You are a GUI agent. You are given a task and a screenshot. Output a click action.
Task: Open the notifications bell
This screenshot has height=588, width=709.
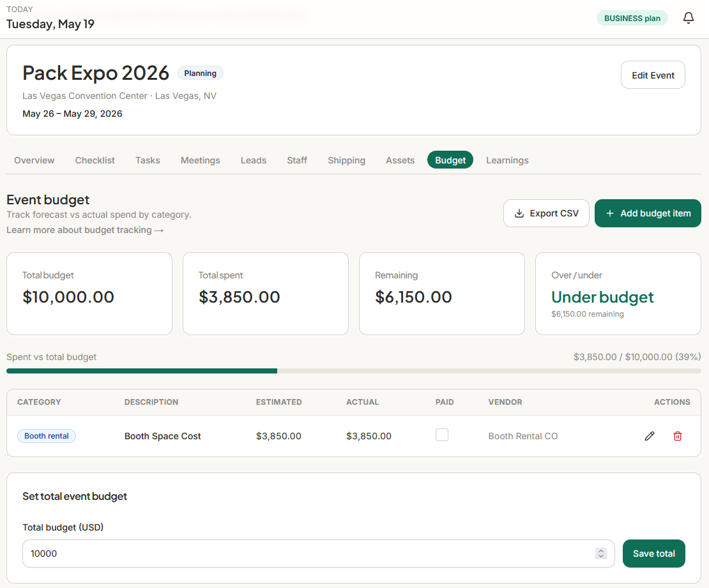(688, 18)
